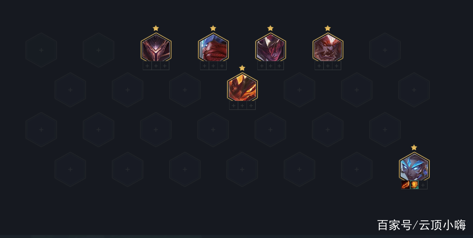473x238 pixels.
Task: Add item in empty slot beside golden fist
Action: pos(423,185)
